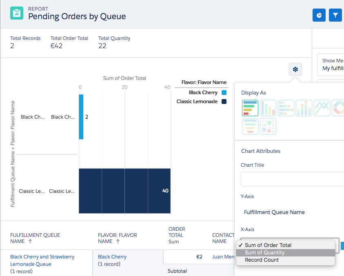Select the funnel chart type

point(250,126)
